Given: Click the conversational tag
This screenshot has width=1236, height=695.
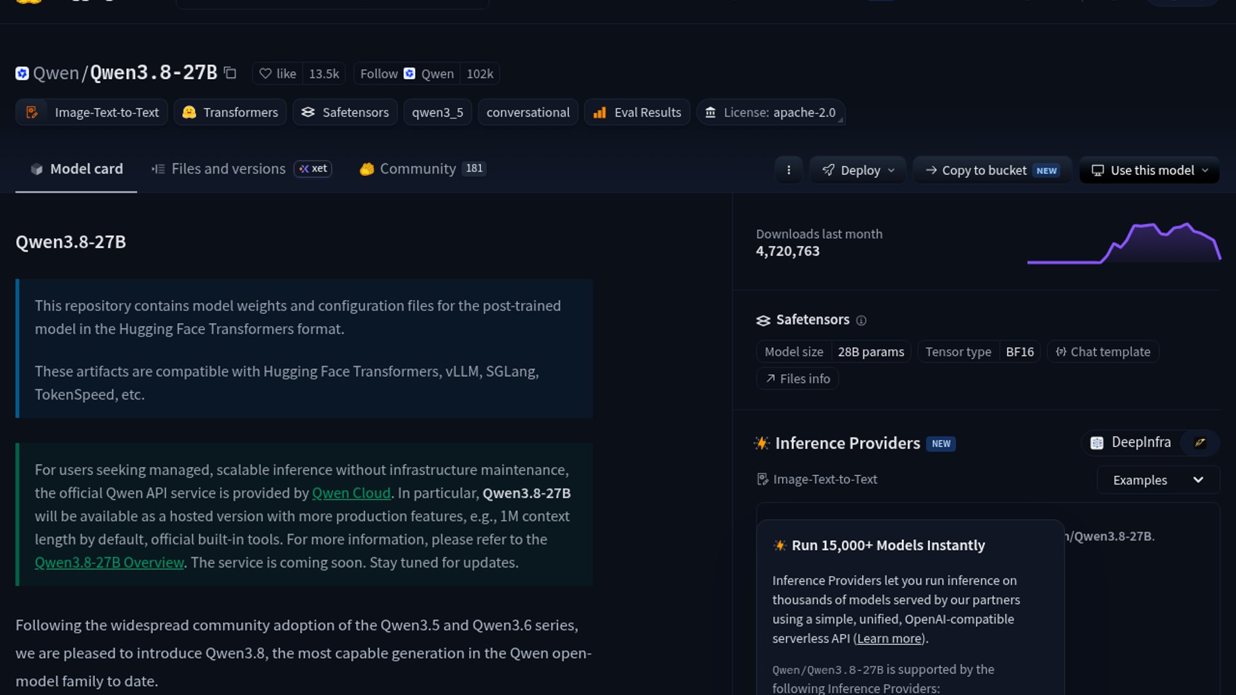Looking at the screenshot, I should 528,113.
